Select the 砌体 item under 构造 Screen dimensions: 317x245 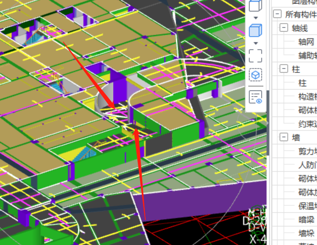click(307, 110)
